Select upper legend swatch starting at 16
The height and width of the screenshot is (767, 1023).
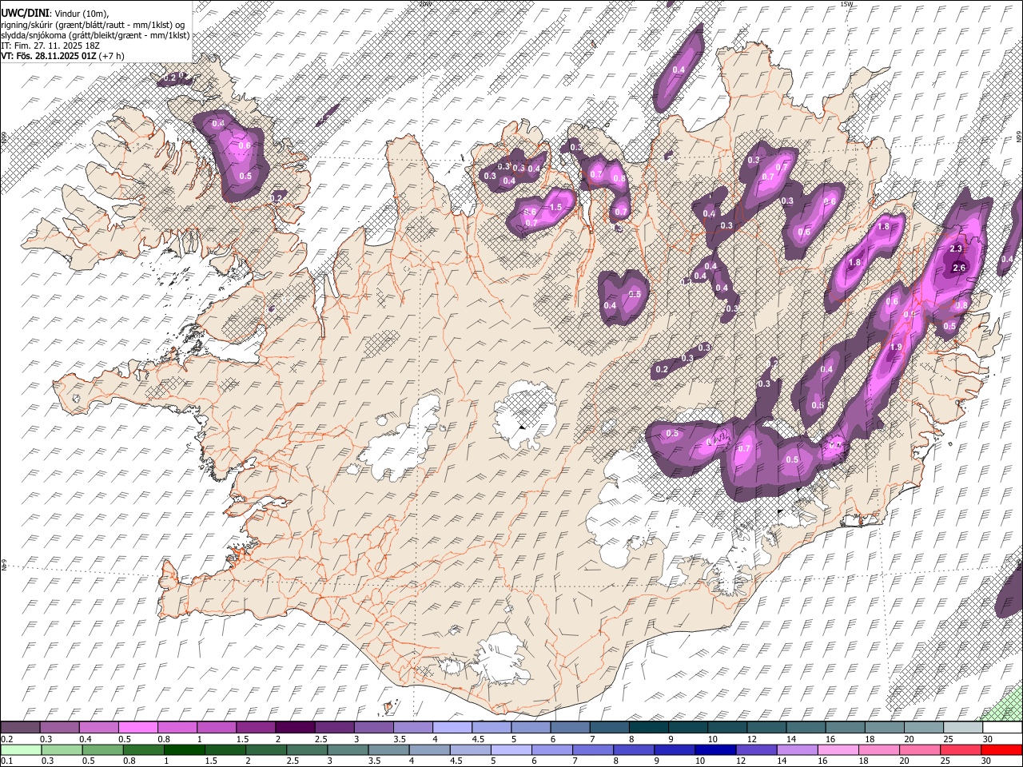pyautogui.click(x=844, y=727)
